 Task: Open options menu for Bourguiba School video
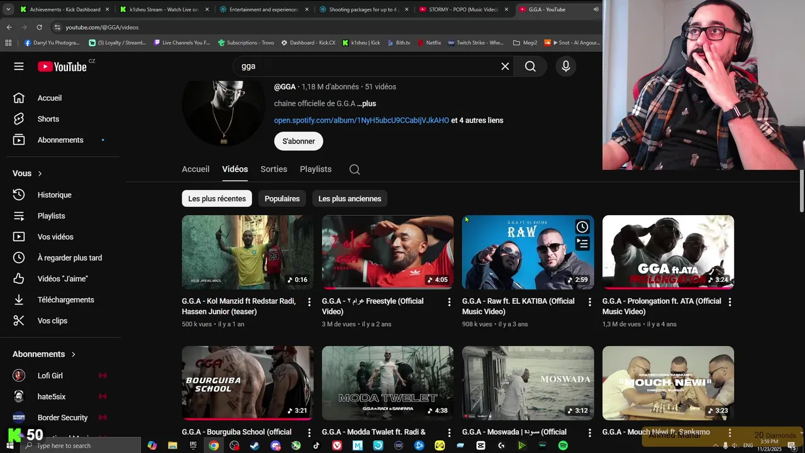pyautogui.click(x=309, y=433)
